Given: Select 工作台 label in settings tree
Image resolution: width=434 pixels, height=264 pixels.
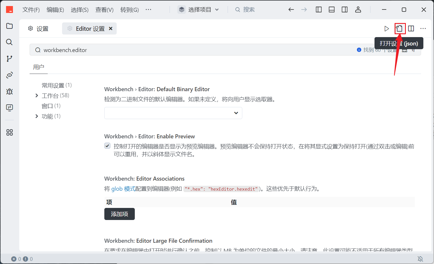Looking at the screenshot, I should tap(50, 95).
